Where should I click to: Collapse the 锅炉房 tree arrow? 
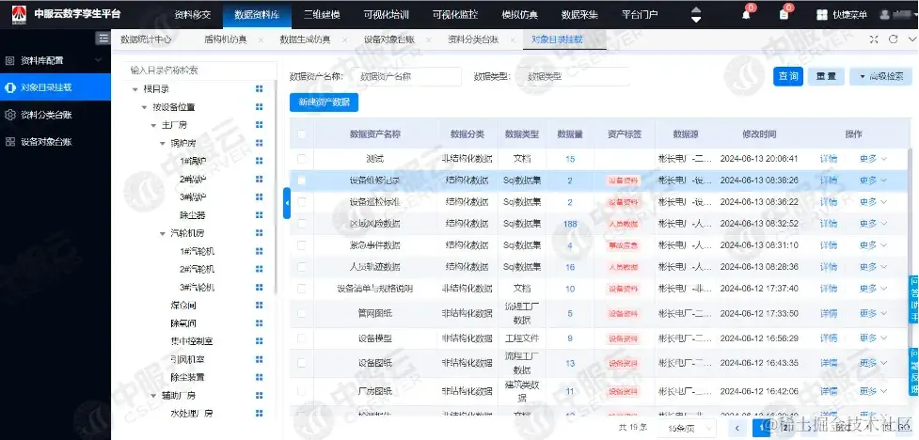pyautogui.click(x=163, y=143)
